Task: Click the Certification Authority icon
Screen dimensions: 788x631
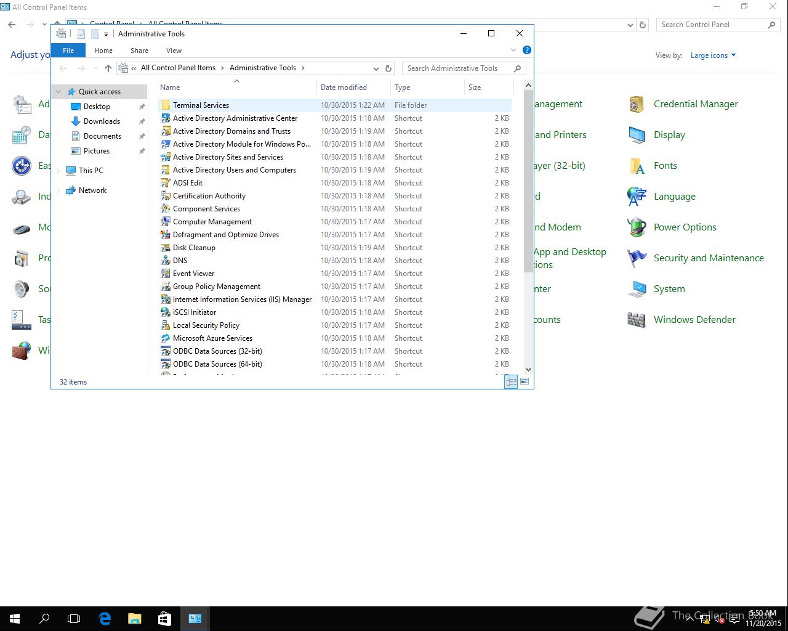Action: tap(165, 196)
